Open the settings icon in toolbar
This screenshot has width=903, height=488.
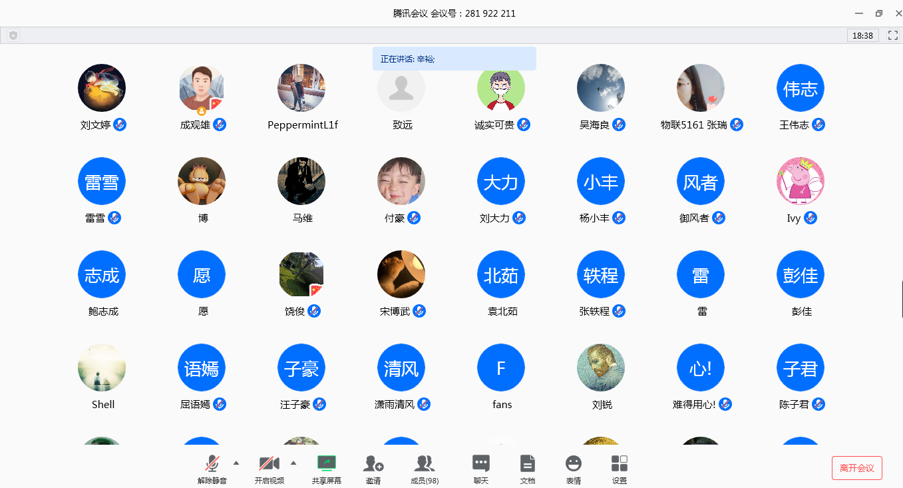619,463
